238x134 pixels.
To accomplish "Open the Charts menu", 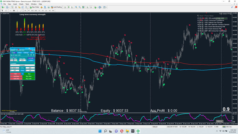I will (21, 4).
